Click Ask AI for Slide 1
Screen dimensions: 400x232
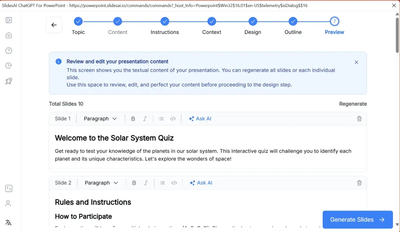(200, 118)
